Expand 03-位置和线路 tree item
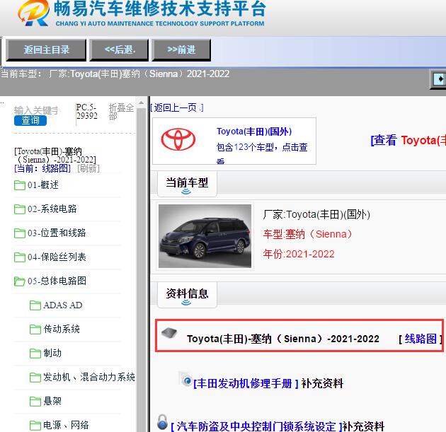 click(57, 233)
